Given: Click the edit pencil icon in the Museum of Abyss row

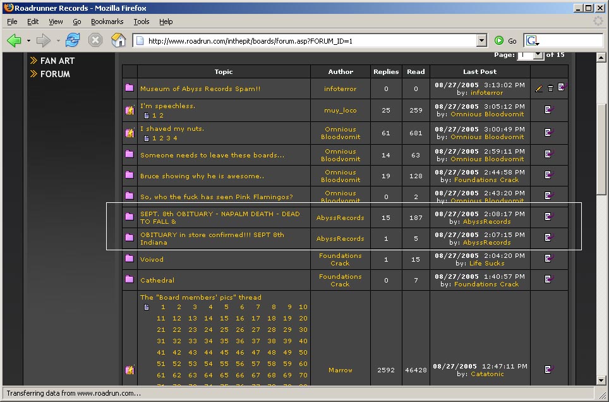Looking at the screenshot, I should 539,88.
